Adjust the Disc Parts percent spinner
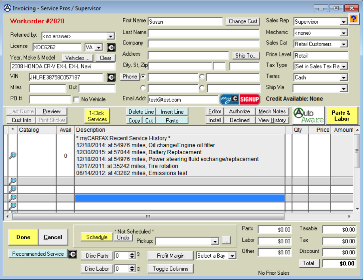 coord(132,256)
